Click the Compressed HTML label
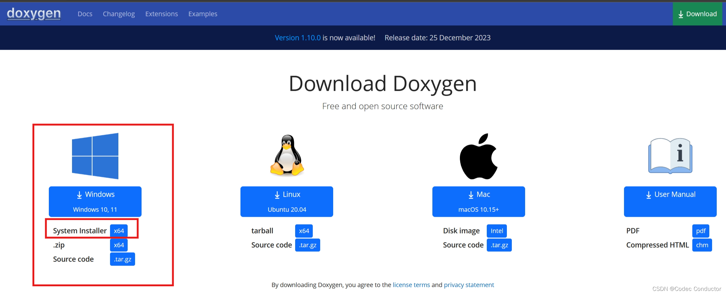The width and height of the screenshot is (726, 294). pyautogui.click(x=657, y=245)
